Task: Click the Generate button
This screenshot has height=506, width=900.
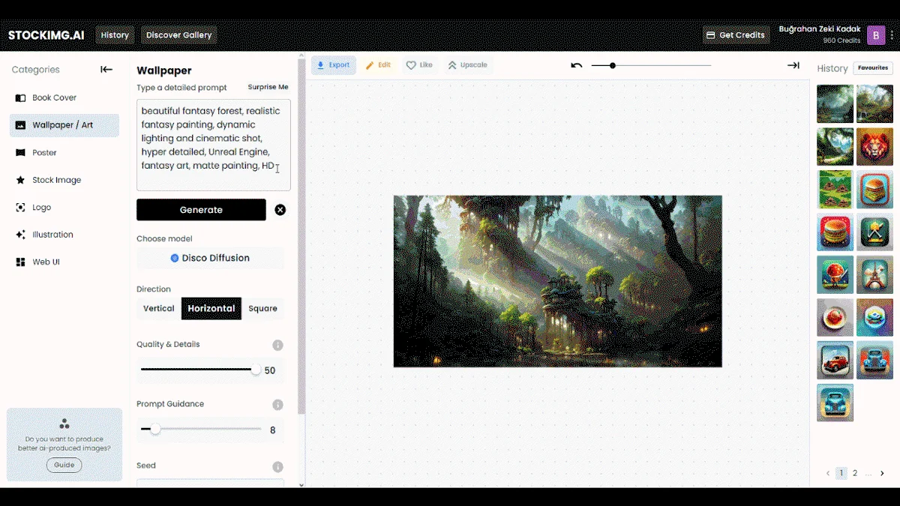Action: tap(201, 210)
